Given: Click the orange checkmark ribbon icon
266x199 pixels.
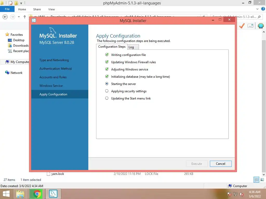Looking at the screenshot, I should pos(242,26).
